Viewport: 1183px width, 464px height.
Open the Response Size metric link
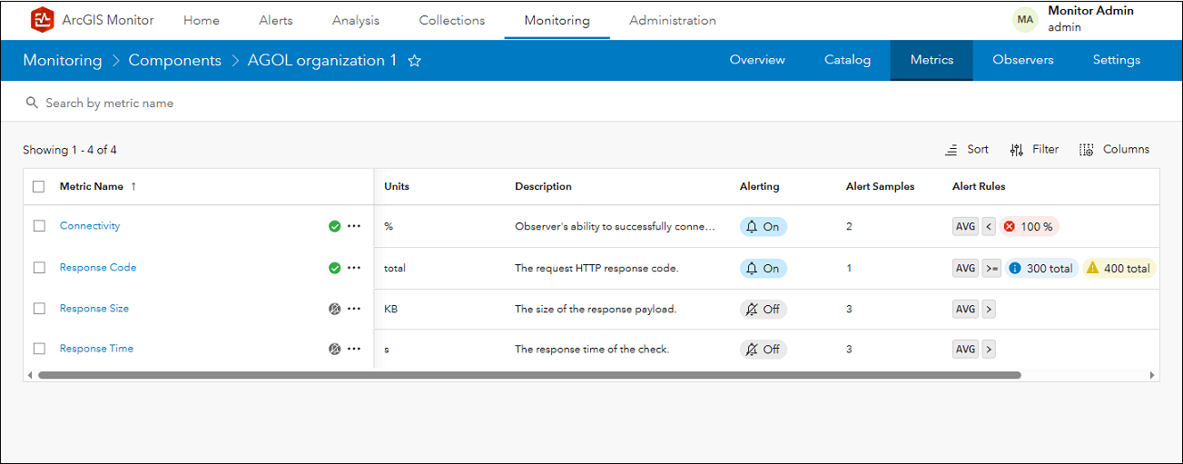pyautogui.click(x=94, y=309)
